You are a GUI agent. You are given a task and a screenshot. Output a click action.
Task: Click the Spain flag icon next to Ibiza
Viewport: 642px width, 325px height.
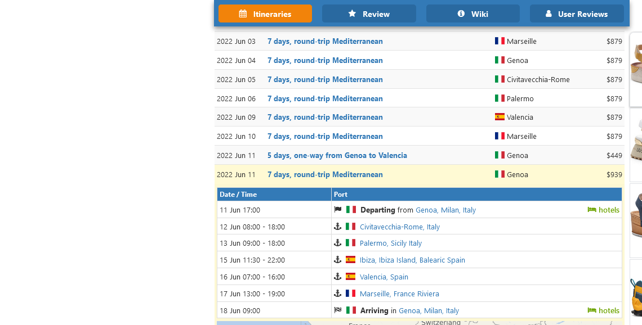[351, 260]
